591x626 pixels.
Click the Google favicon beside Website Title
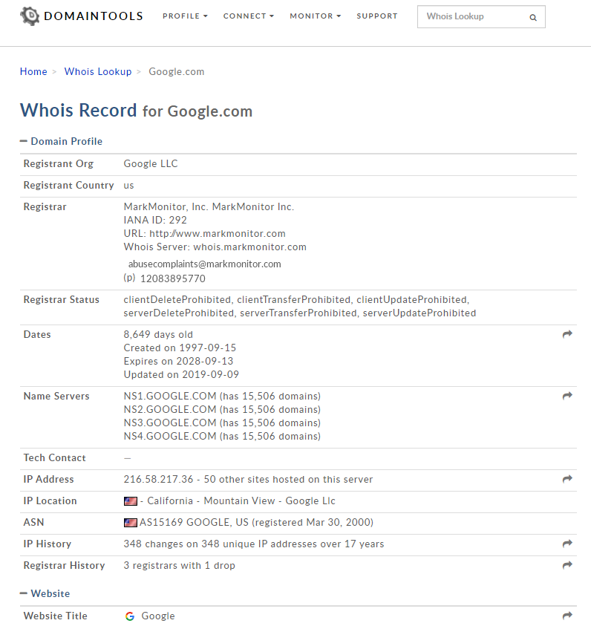130,616
